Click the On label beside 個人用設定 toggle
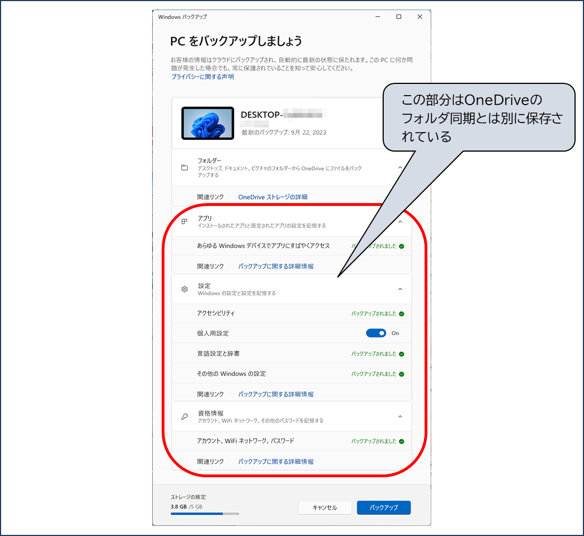The height and width of the screenshot is (536, 584). click(x=395, y=333)
